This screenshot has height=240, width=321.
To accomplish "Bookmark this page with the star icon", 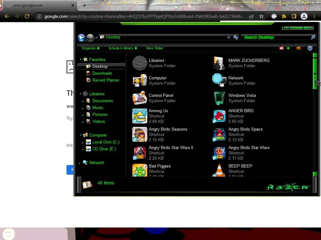I will (x=261, y=16).
